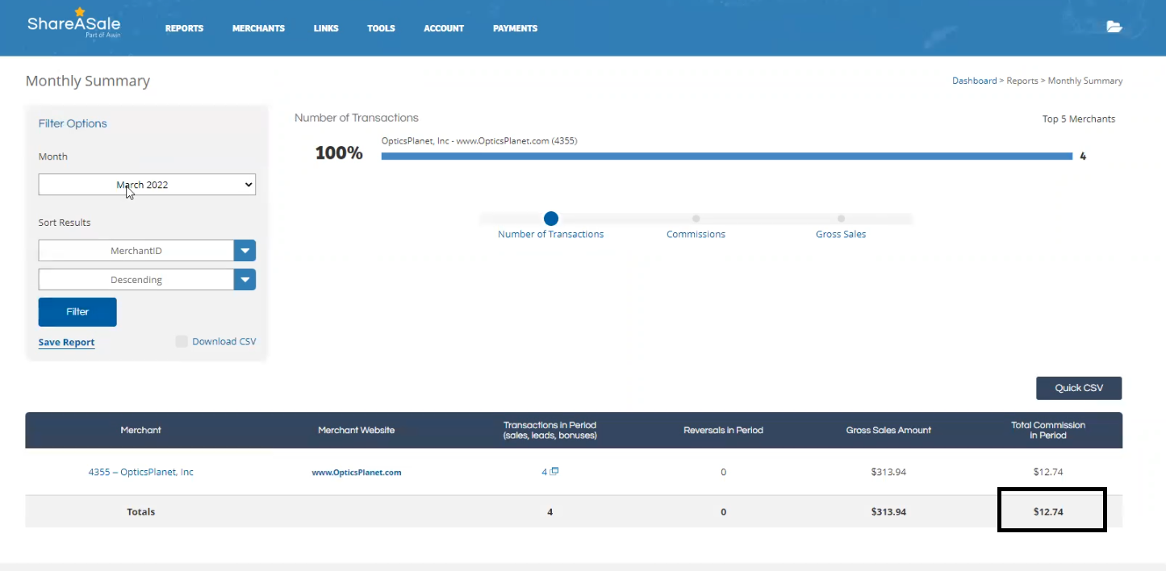Open the Descending order dropdown arrow
The image size is (1166, 571).
pyautogui.click(x=244, y=280)
